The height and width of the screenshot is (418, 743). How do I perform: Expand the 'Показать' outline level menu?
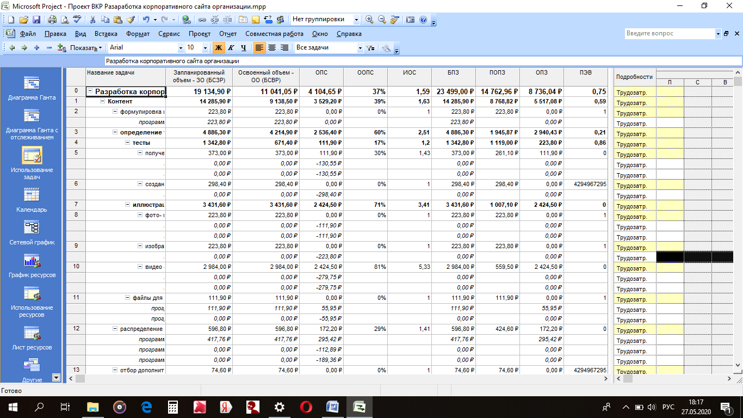tap(86, 48)
